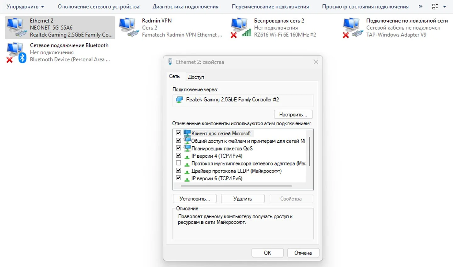Click the horizontal scrollbar in components list
Screen dimensions: 453x267
pyautogui.click(x=236, y=186)
